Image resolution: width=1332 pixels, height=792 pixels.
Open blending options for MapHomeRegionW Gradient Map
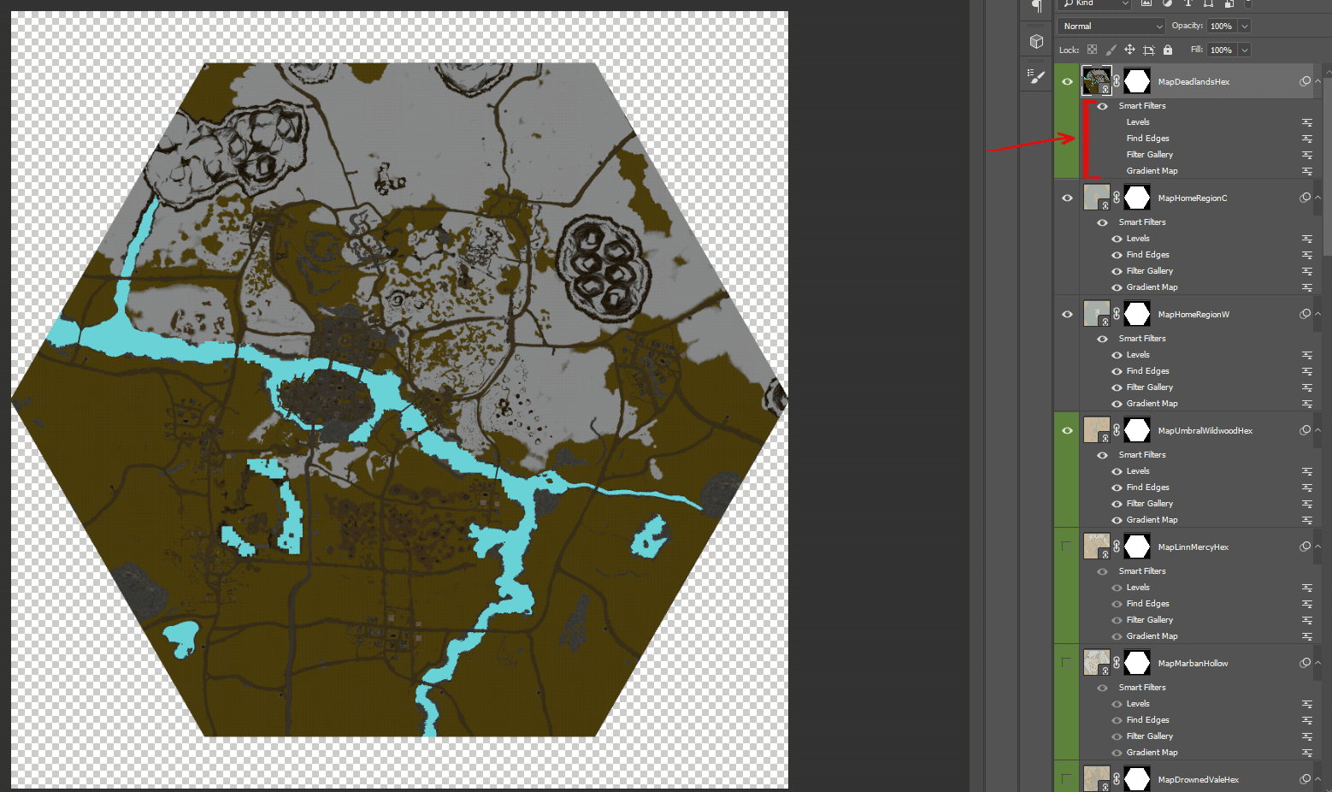[x=1306, y=404]
